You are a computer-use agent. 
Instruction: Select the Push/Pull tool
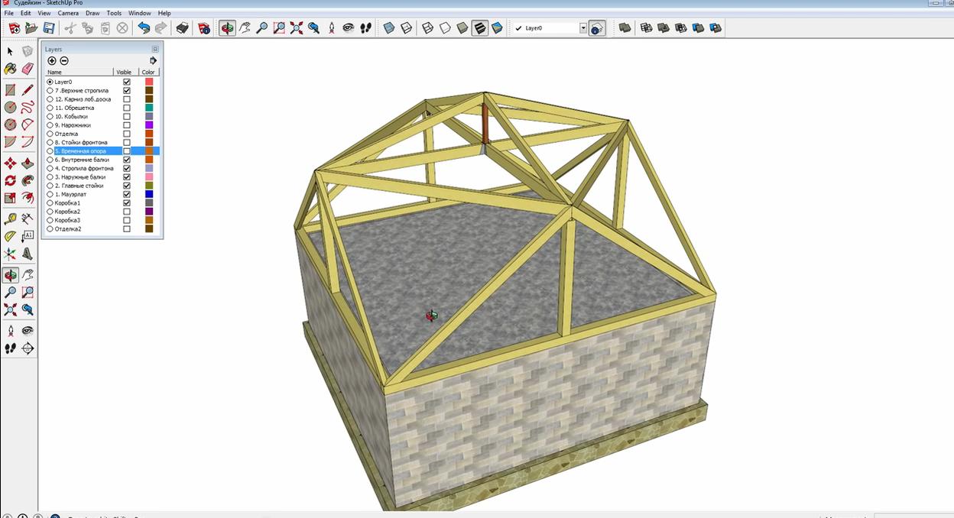[28, 163]
